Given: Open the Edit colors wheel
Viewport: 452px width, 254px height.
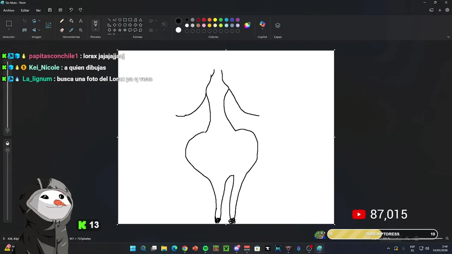Looking at the screenshot, I should pos(247,25).
